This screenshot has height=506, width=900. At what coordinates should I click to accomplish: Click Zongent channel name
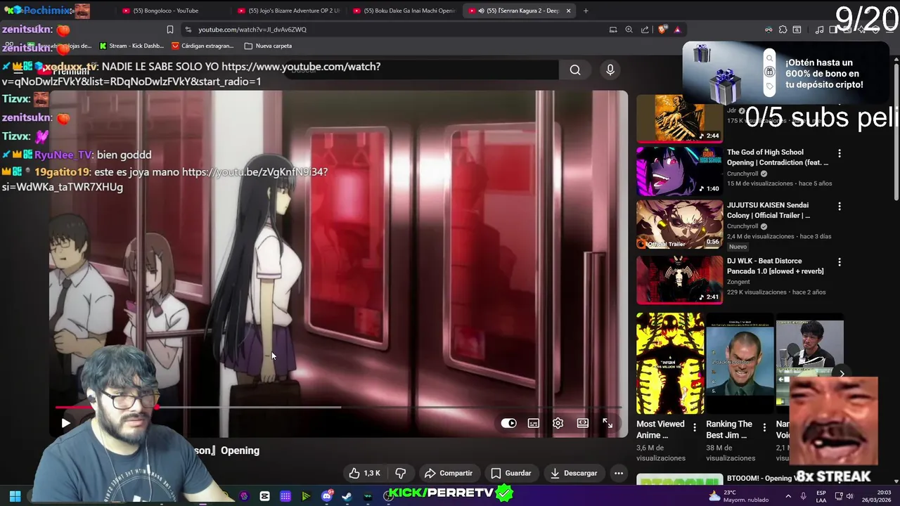tap(738, 282)
